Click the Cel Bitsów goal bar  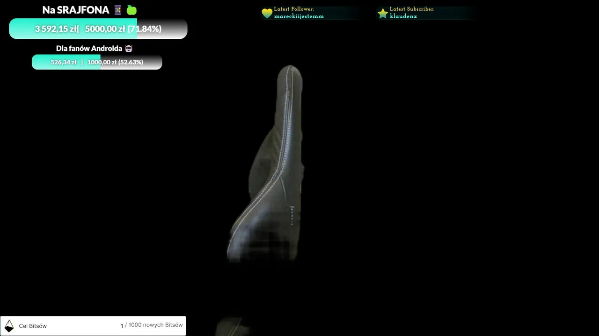(93, 326)
